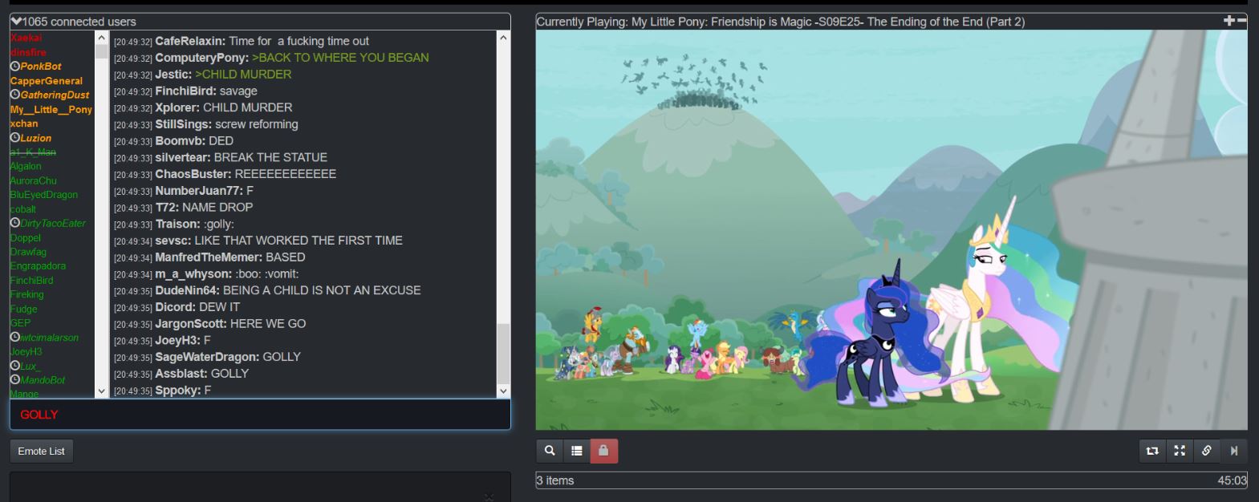Reload the video with retweet icon

[1152, 451]
